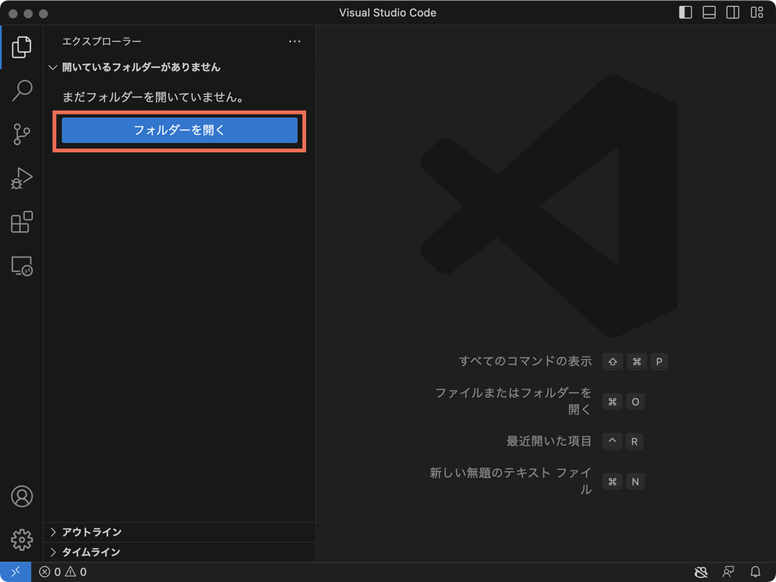This screenshot has height=582, width=776.
Task: Click the feedback/accounts status bar icon
Action: [728, 572]
